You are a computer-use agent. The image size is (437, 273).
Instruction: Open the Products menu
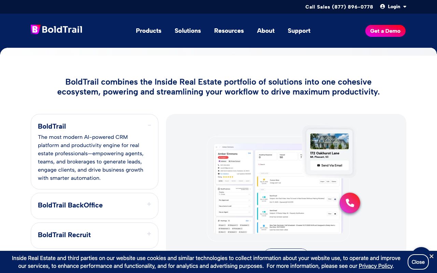click(x=149, y=31)
